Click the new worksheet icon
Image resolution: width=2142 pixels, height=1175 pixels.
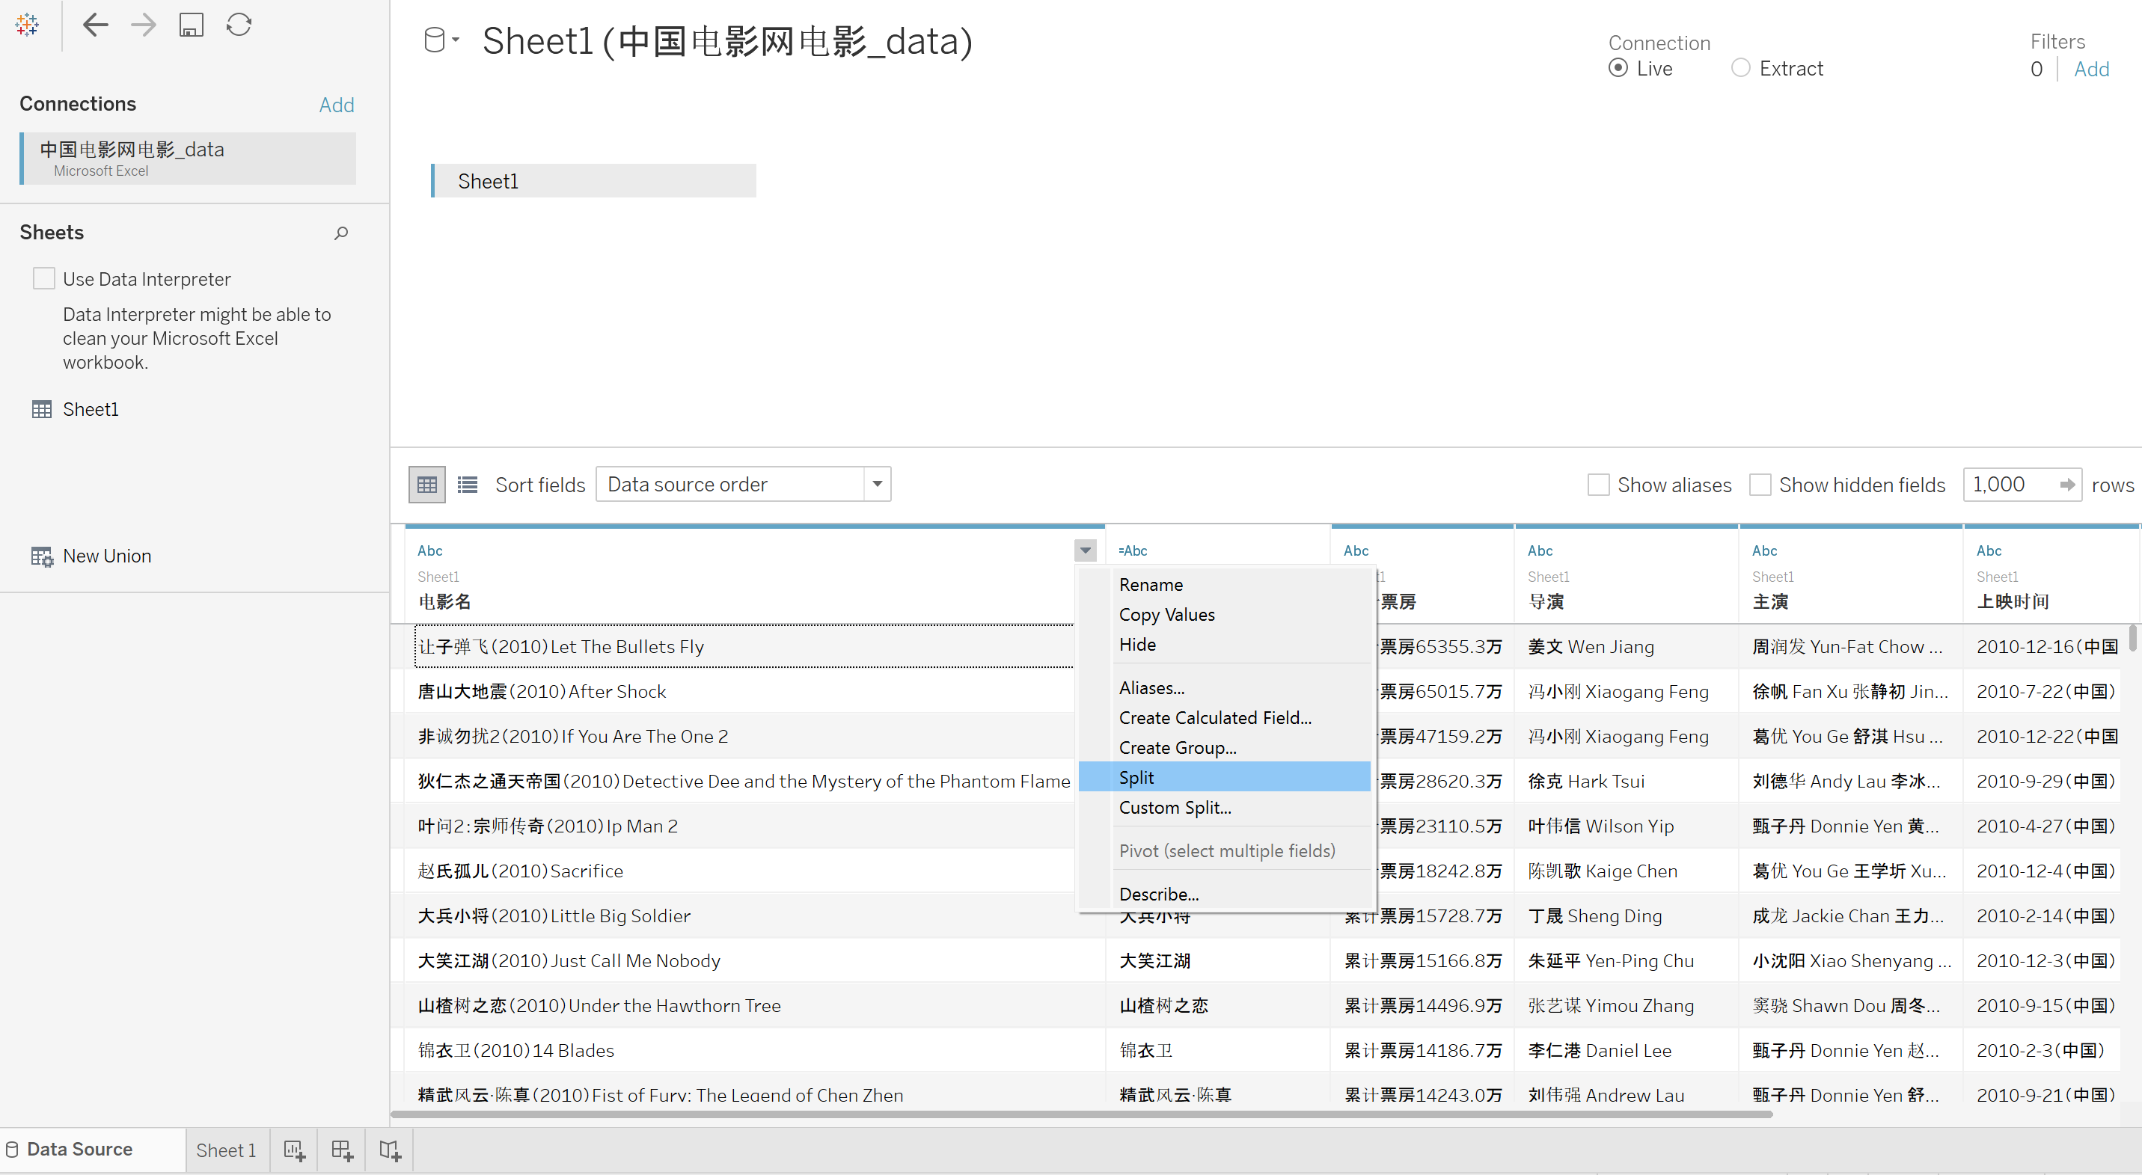[x=294, y=1150]
